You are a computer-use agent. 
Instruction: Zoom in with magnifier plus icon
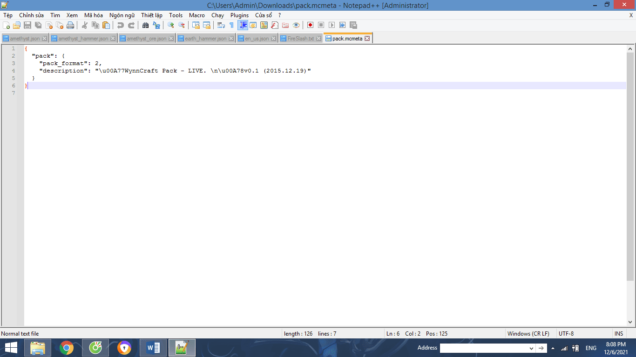(x=171, y=25)
